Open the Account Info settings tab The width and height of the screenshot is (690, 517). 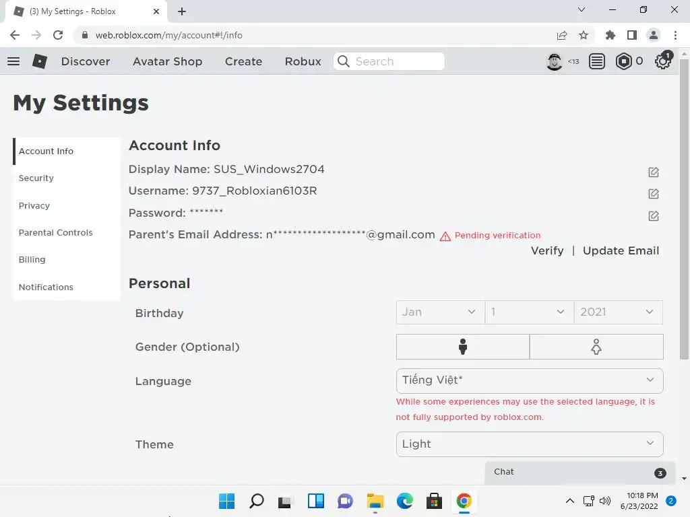pyautogui.click(x=67, y=151)
